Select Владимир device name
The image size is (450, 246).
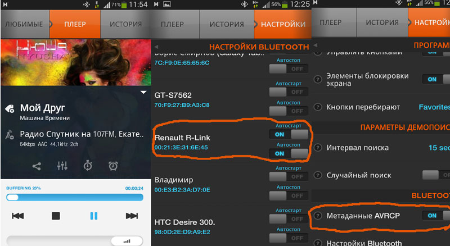tap(174, 180)
